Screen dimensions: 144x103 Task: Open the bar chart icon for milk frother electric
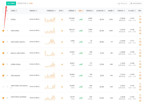tap(140, 39)
